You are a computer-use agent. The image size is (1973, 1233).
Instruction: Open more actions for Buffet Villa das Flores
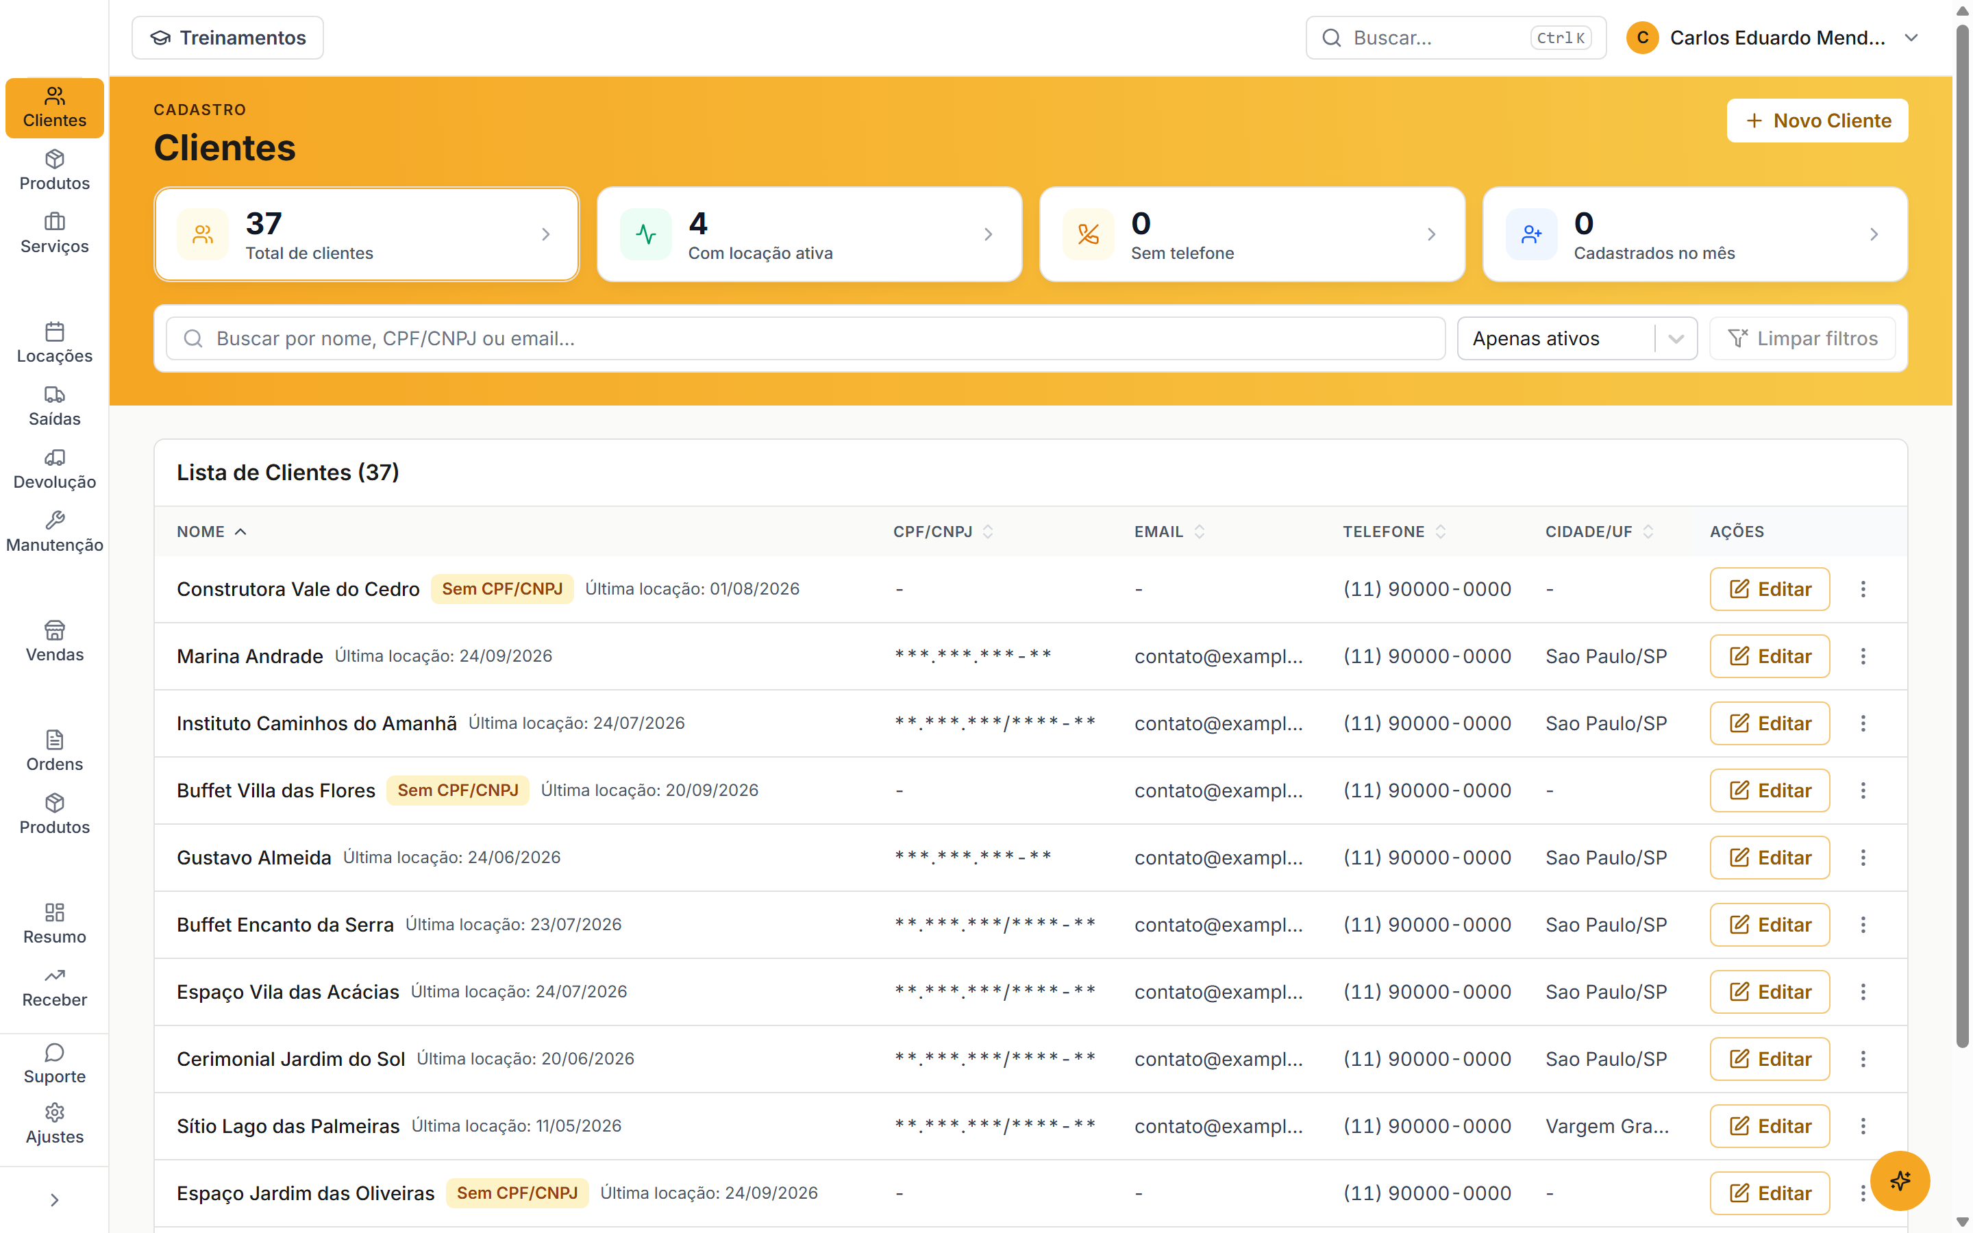click(x=1863, y=790)
